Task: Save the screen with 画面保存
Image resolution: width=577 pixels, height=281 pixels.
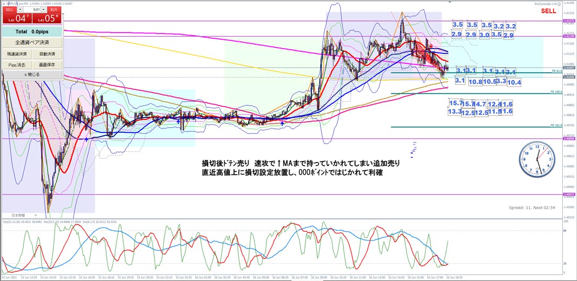Action: click(x=47, y=64)
